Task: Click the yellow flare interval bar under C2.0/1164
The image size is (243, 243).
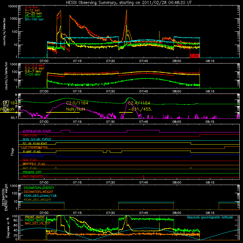Action: (63, 112)
